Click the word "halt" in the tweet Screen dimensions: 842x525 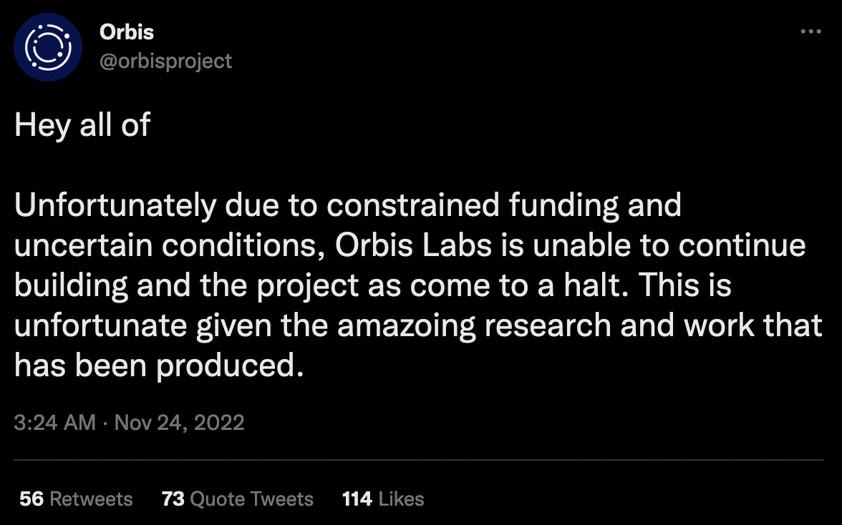596,285
